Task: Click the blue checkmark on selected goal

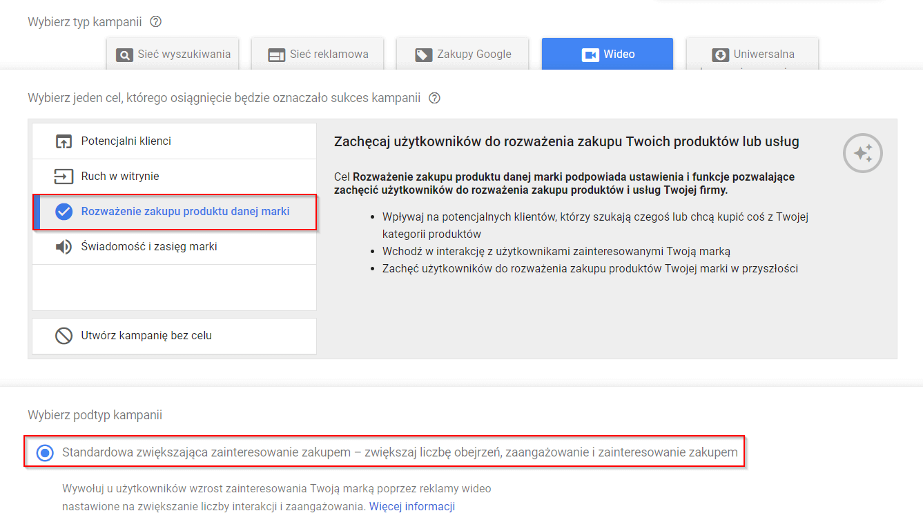Action: tap(64, 212)
